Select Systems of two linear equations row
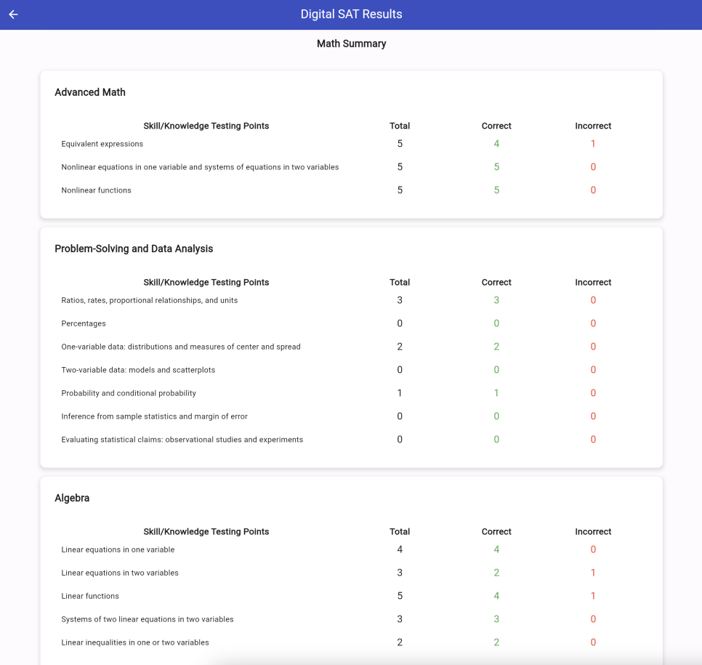Screen dimensions: 702x665 click(148, 619)
